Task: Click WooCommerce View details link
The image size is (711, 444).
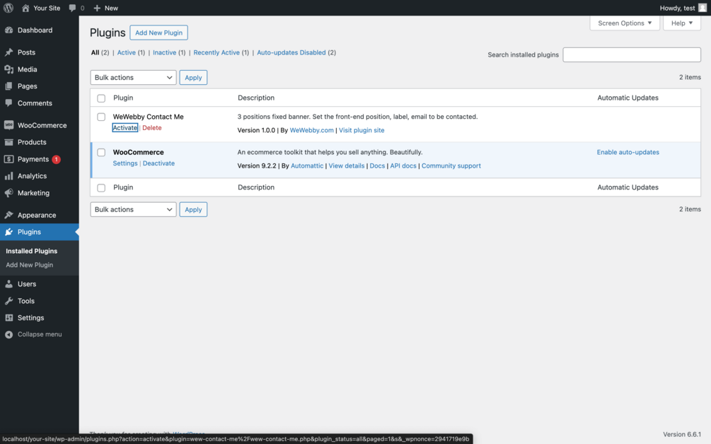Action: (x=347, y=166)
